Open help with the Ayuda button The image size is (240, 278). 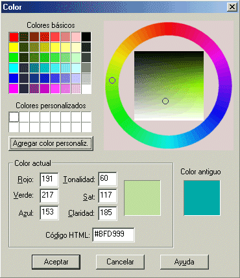tap(184, 262)
